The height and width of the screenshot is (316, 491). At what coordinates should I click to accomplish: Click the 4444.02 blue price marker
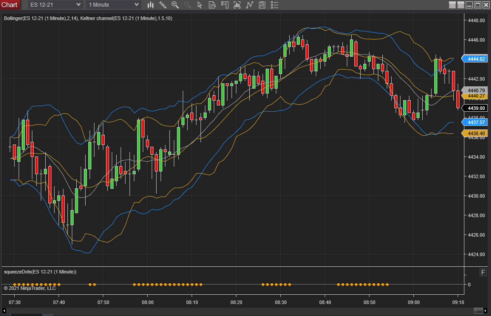point(475,59)
